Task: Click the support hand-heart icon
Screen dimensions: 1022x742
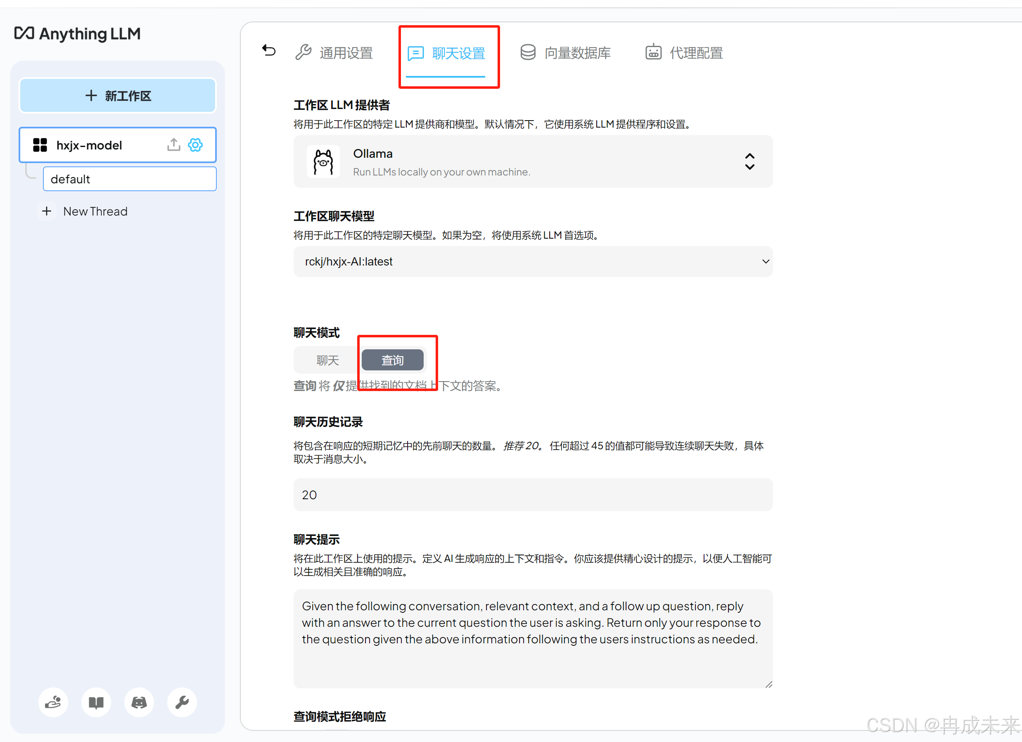Action: click(53, 702)
